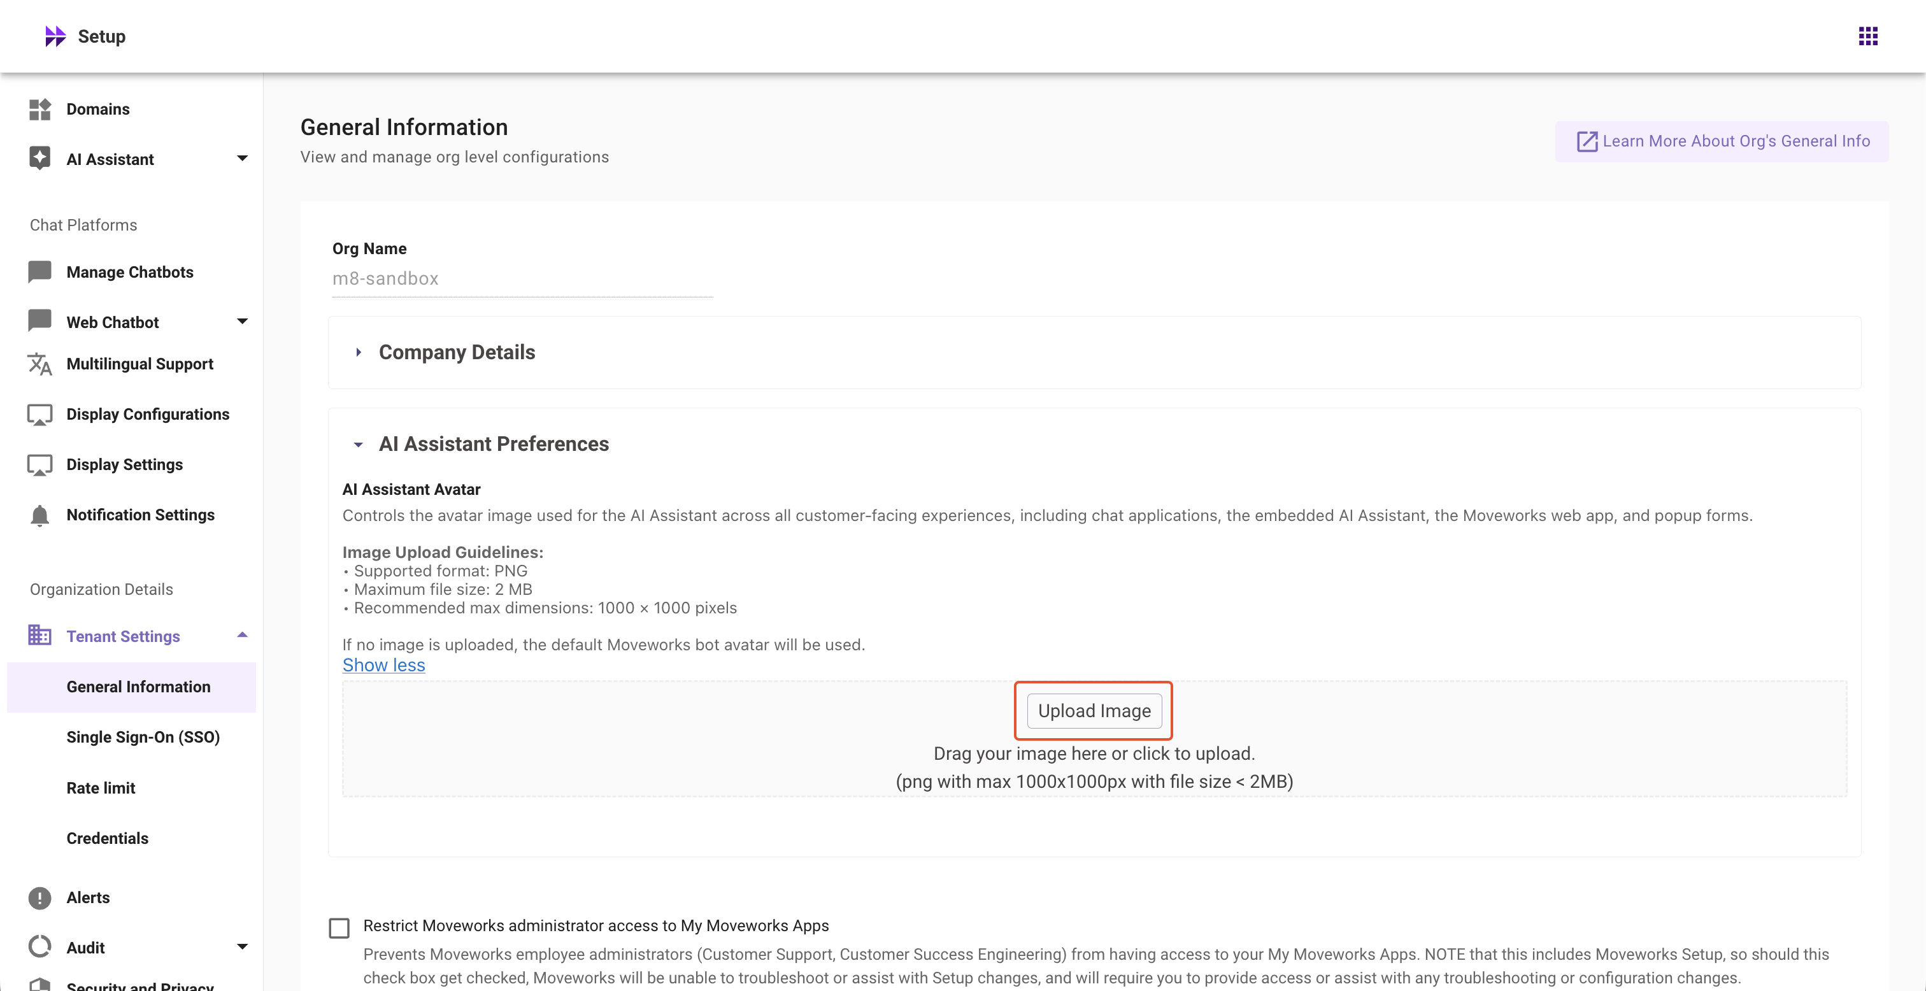Viewport: 1926px width, 991px height.
Task: Click the Show less link
Action: click(383, 665)
